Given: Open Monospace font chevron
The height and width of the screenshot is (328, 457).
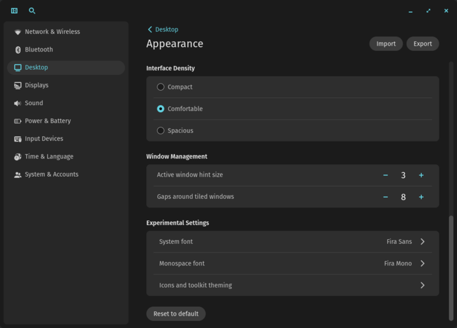Looking at the screenshot, I should [x=422, y=263].
